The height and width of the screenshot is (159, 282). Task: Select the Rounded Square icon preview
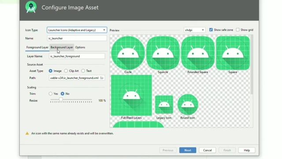pyautogui.click(x=198, y=53)
